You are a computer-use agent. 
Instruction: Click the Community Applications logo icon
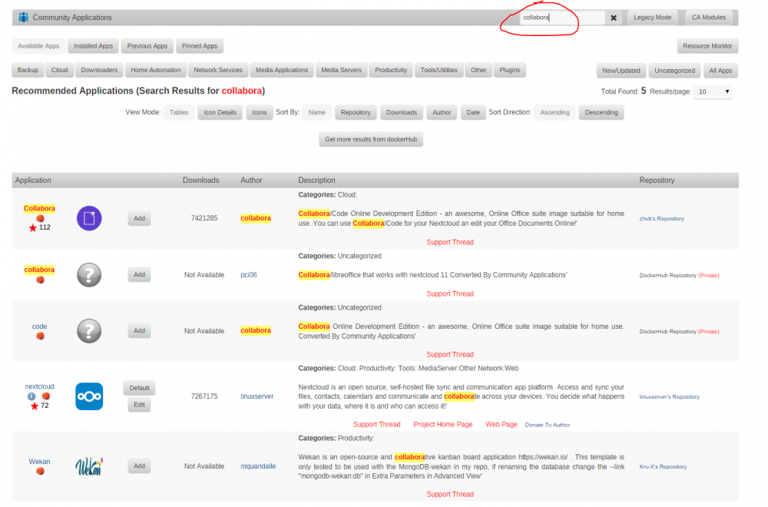23,17
